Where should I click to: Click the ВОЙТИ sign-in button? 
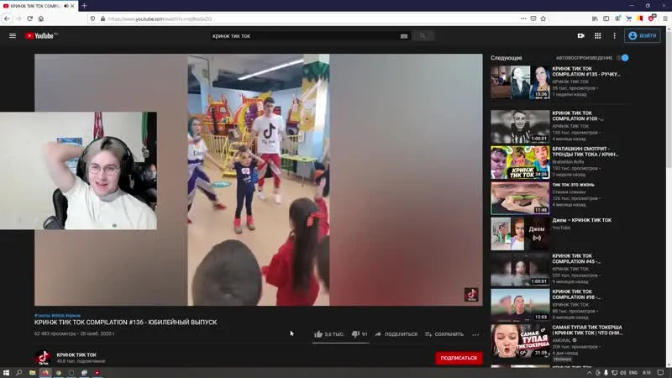point(642,36)
